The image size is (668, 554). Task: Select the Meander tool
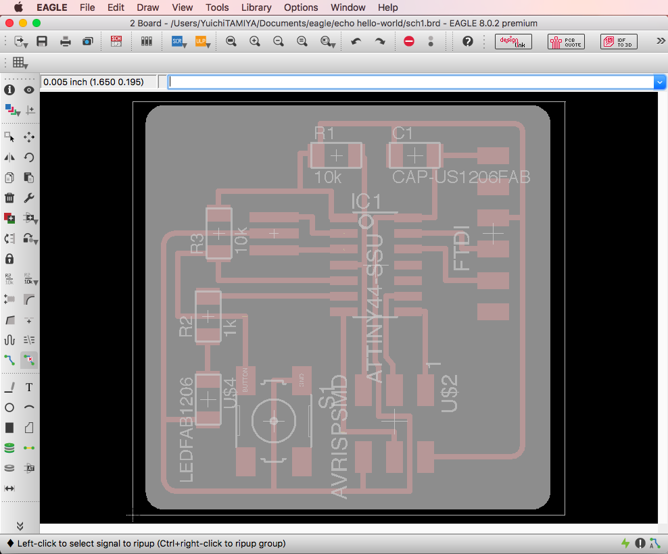(x=9, y=340)
